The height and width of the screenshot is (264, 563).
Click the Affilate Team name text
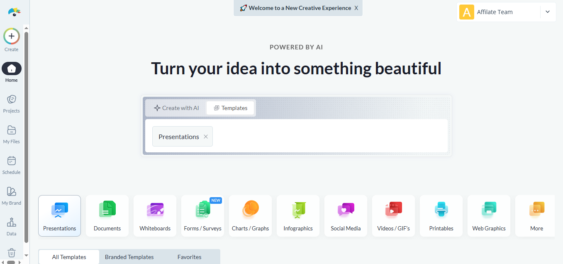(495, 12)
